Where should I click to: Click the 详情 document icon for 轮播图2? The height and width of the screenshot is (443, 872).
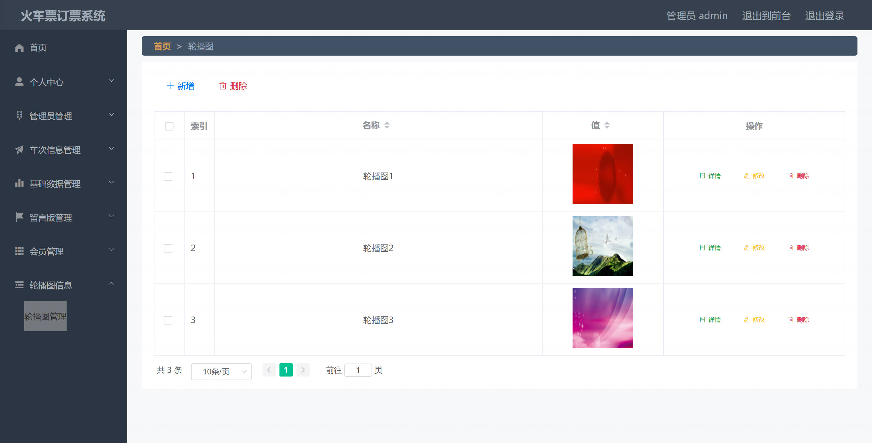702,248
